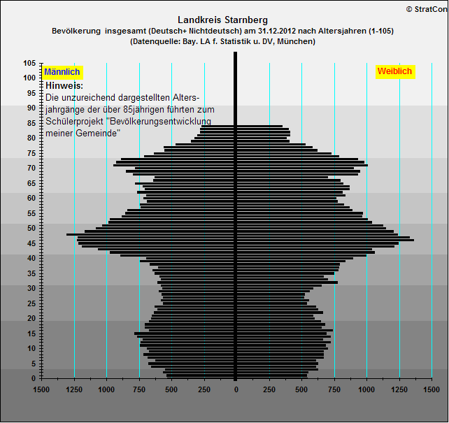The image size is (449, 423).
Task: Click the Schülerprojekt note text line
Action: pos(129,121)
